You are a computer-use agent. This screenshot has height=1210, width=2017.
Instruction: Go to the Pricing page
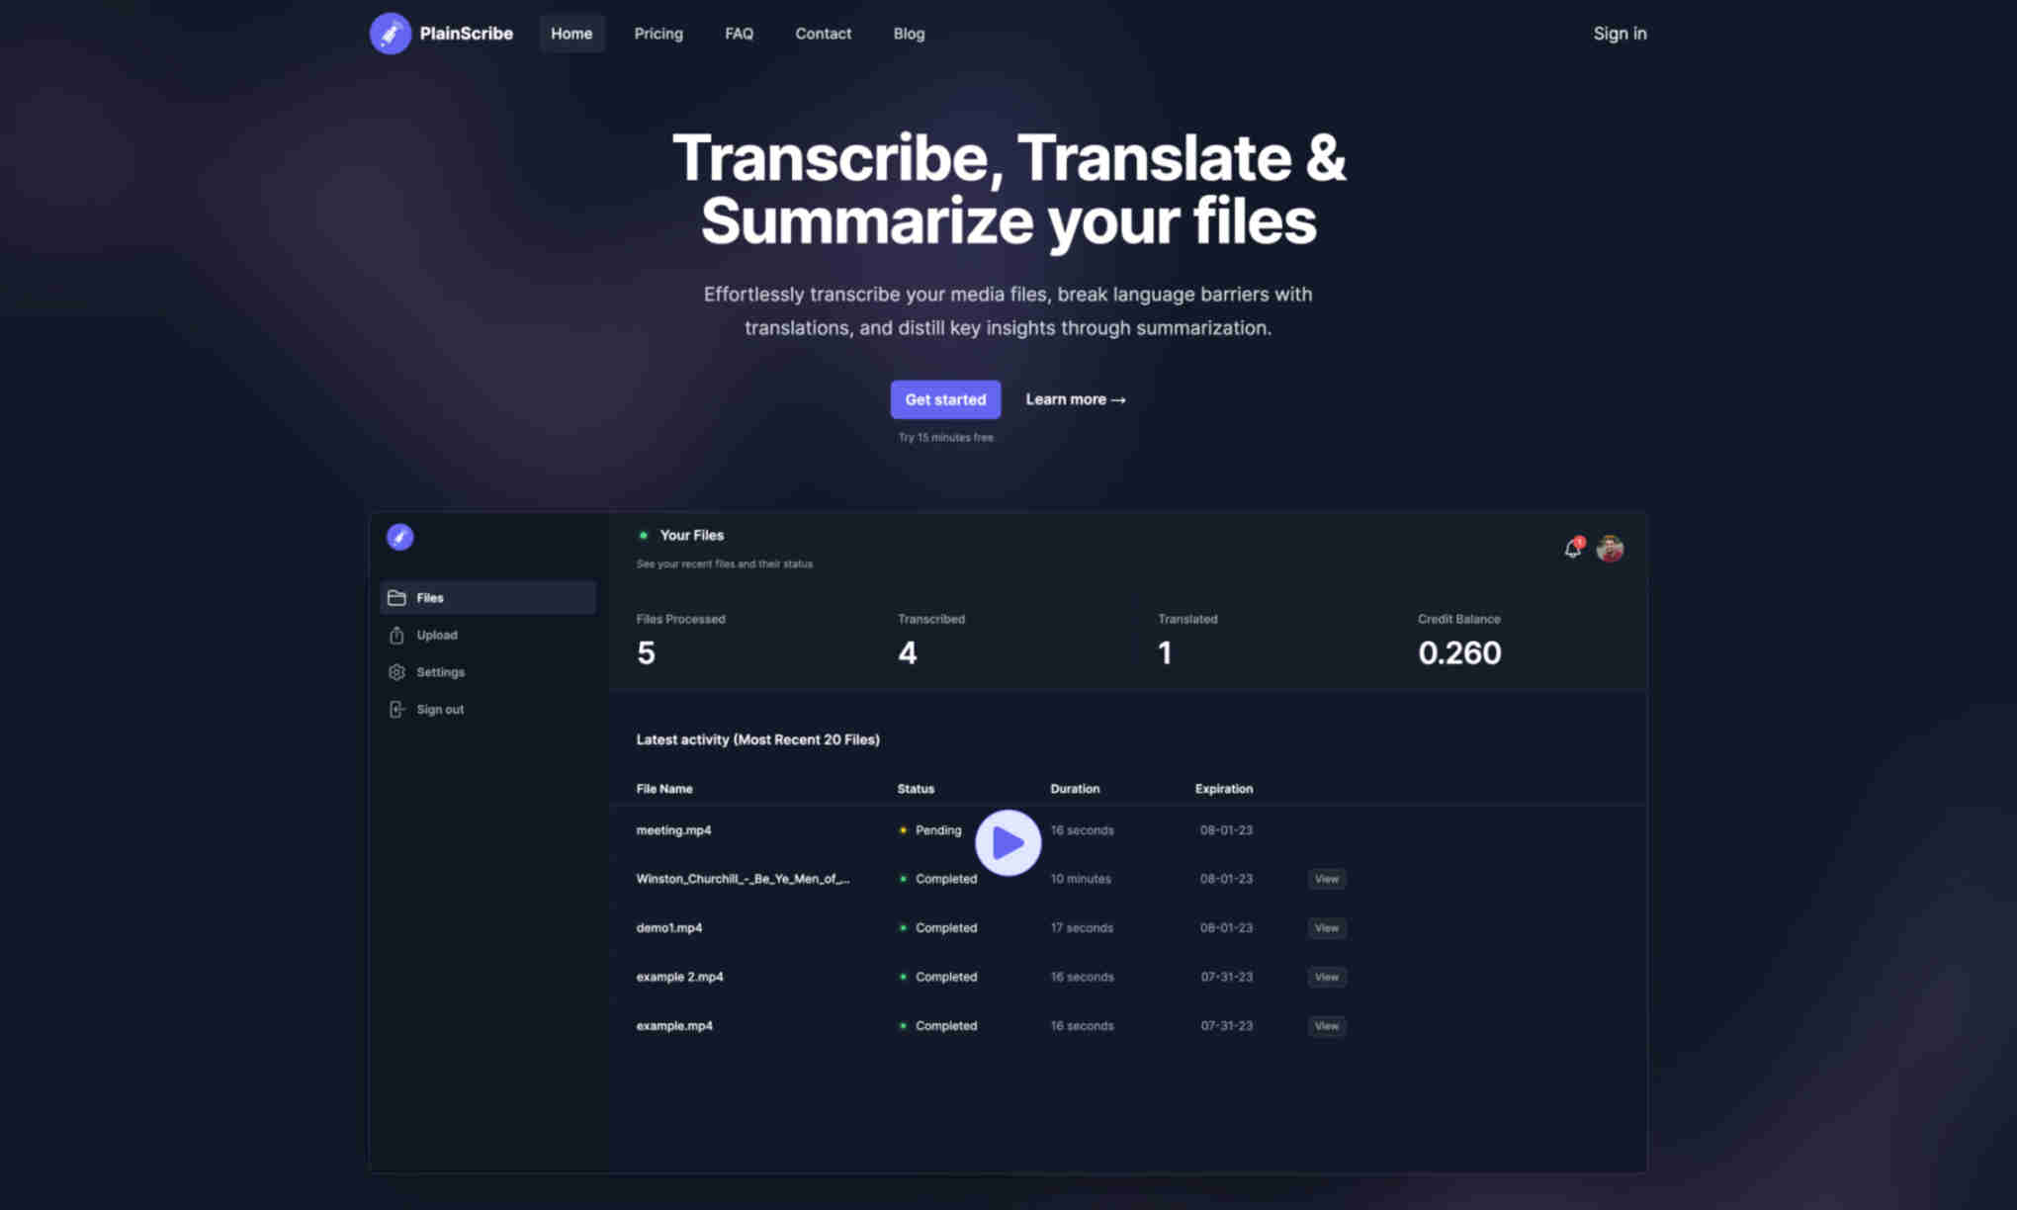658,34
